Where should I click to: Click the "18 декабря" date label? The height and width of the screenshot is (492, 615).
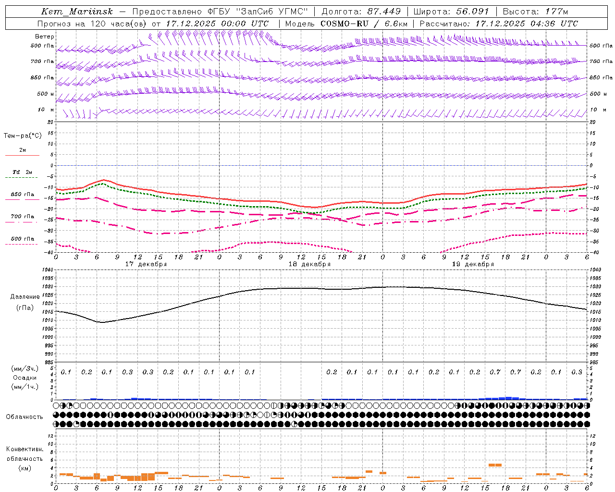coord(309,264)
